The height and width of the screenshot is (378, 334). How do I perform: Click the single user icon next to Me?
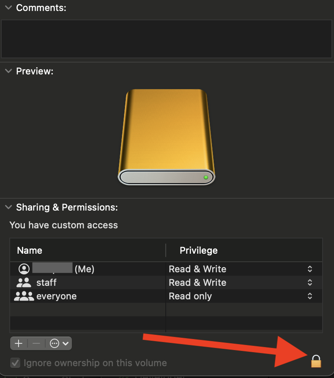pyautogui.click(x=24, y=269)
